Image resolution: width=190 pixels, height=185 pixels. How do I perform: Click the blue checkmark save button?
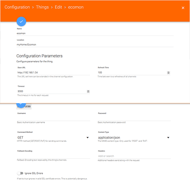click(21, 21)
